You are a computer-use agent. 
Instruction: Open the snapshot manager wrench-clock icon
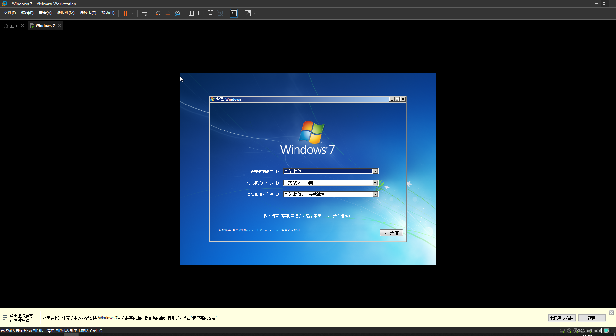pos(177,13)
